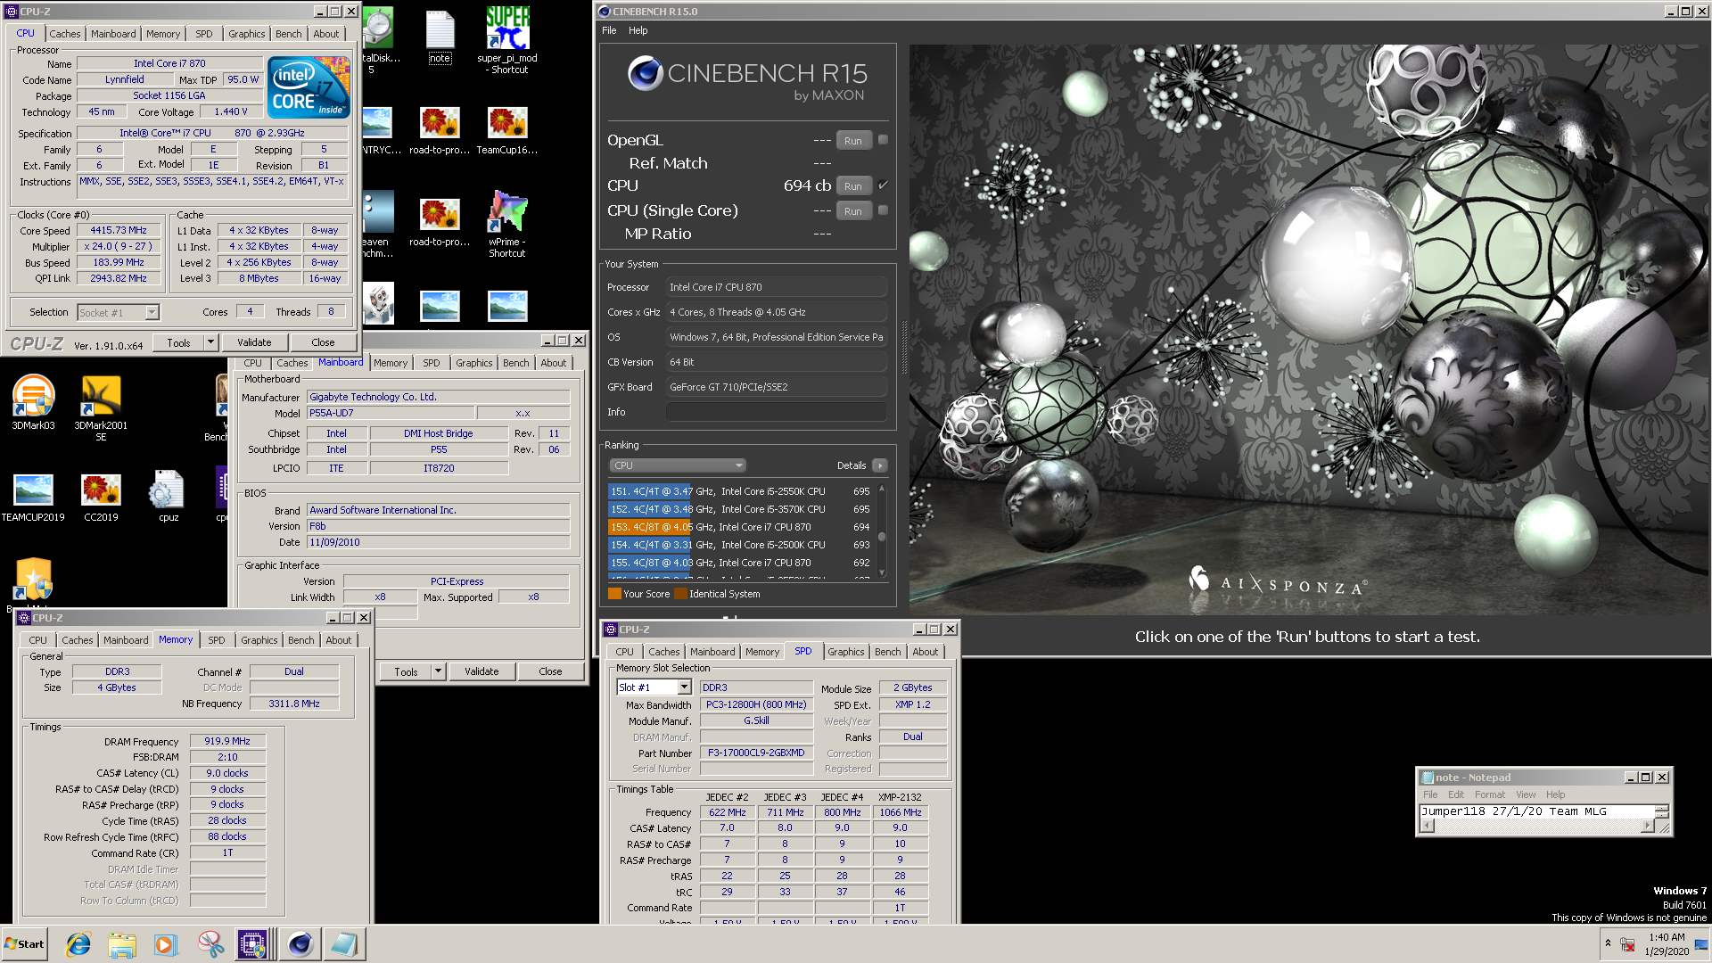Click the orange Your Score legend swatch

[x=614, y=594]
